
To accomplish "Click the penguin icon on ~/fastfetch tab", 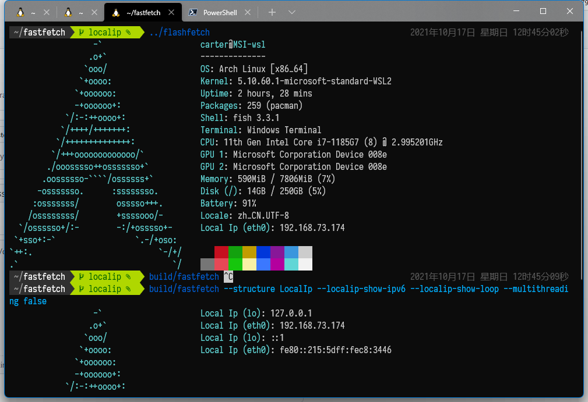I will [116, 13].
